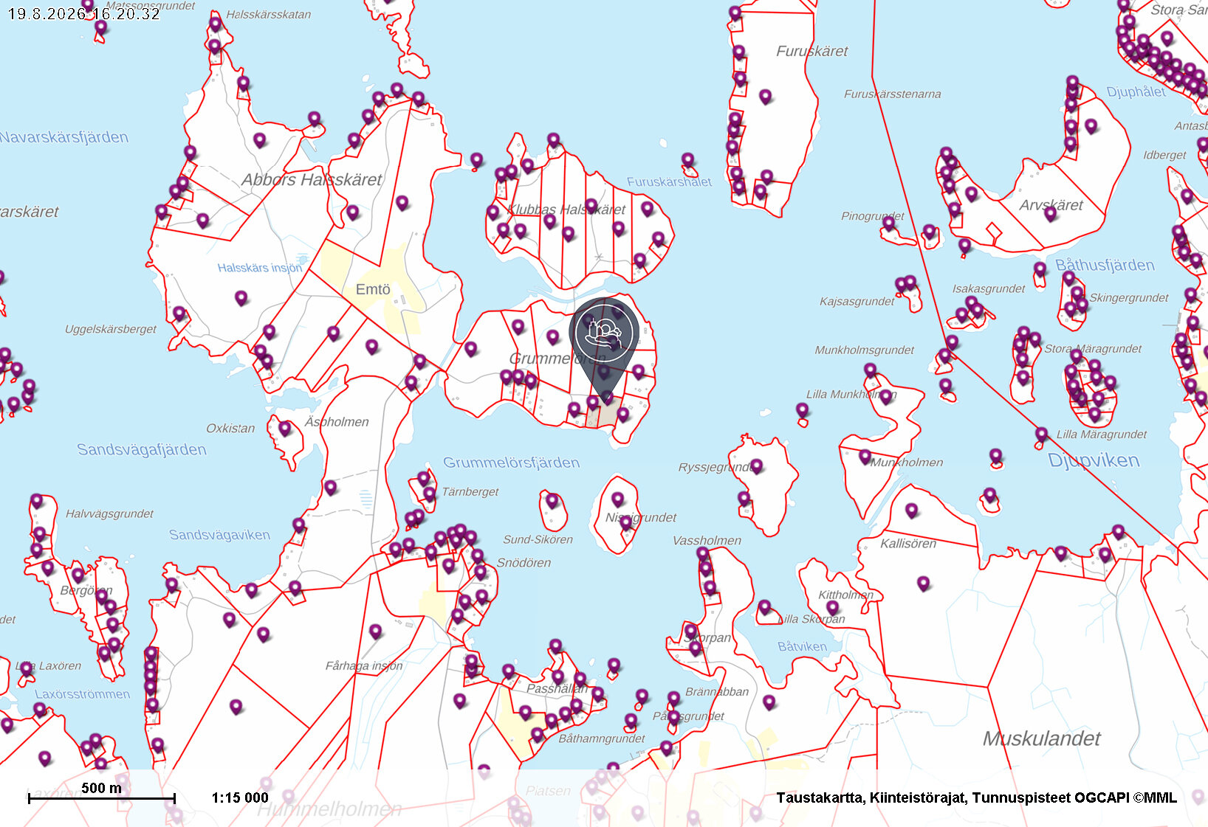Image resolution: width=1208 pixels, height=827 pixels.
Task: Click the 1:15 000 scale text
Action: (240, 797)
